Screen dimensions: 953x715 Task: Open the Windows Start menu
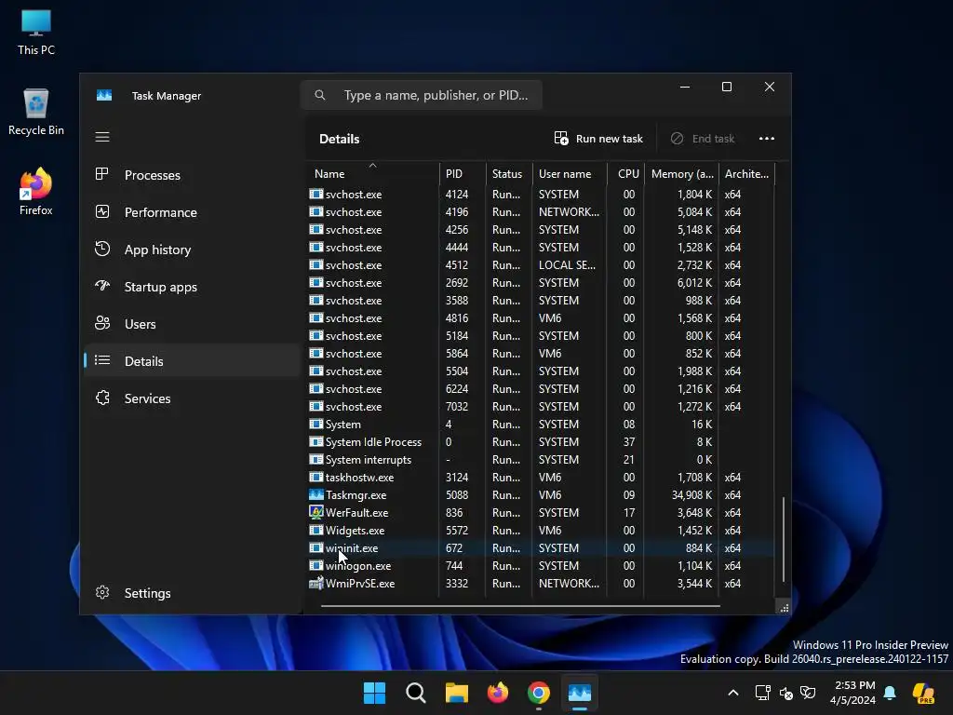[x=374, y=693]
